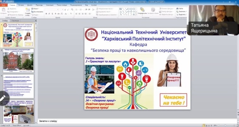Image resolution: width=239 pixels, height=127 pixels.
Task: Open Заливка фигуры fill color
Action: tap(167, 9)
